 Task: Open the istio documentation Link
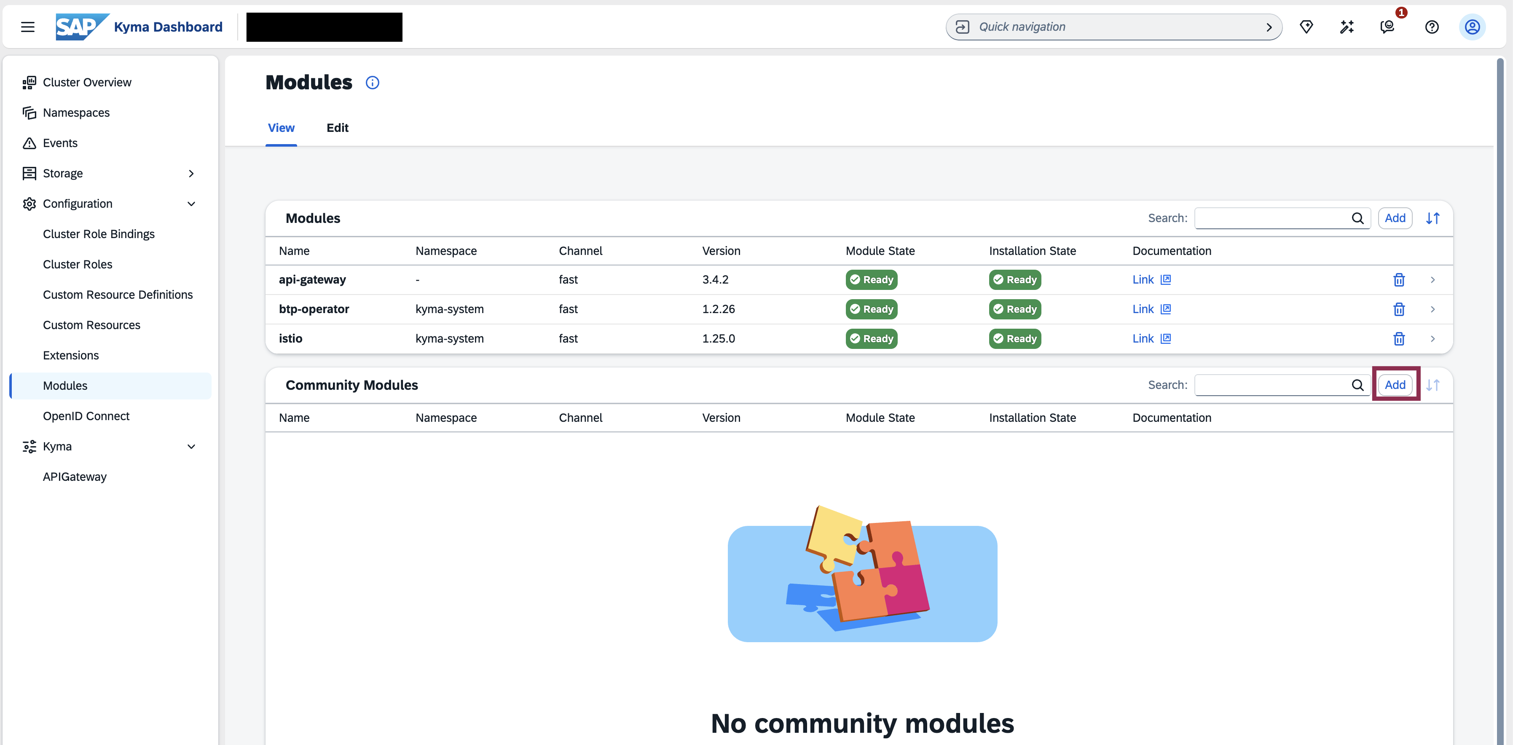(x=1143, y=338)
